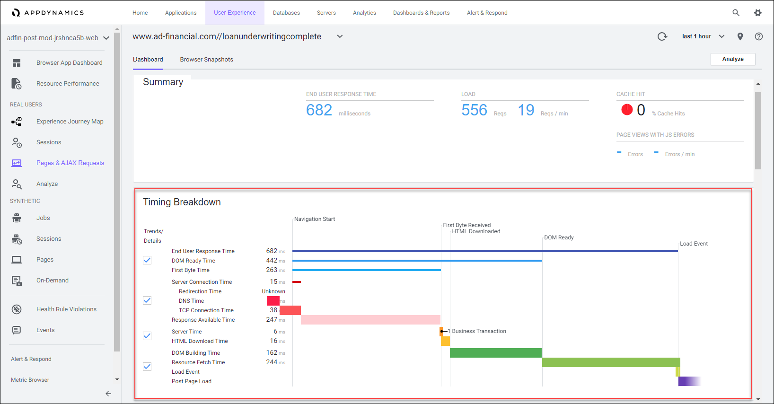The width and height of the screenshot is (774, 404).
Task: Open the Metric Browser link
Action: click(x=30, y=380)
